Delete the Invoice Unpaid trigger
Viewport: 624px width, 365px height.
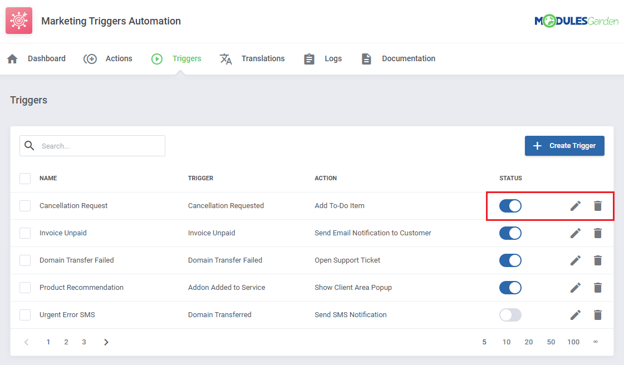598,233
